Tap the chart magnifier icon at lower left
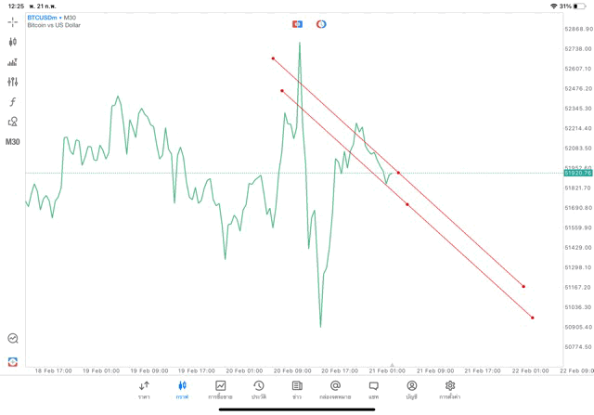 [13, 339]
